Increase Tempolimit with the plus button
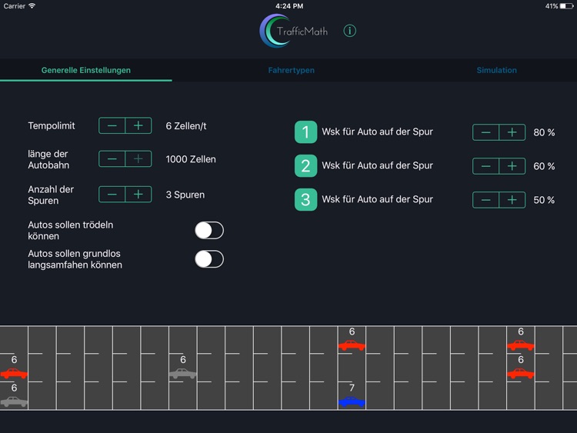Viewport: 577px width, 433px height. pos(138,125)
